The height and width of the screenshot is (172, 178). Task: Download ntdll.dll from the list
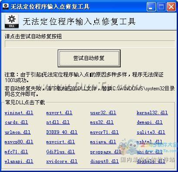[x=58, y=122]
